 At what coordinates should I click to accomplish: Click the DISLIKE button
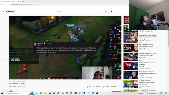click(97, 87)
